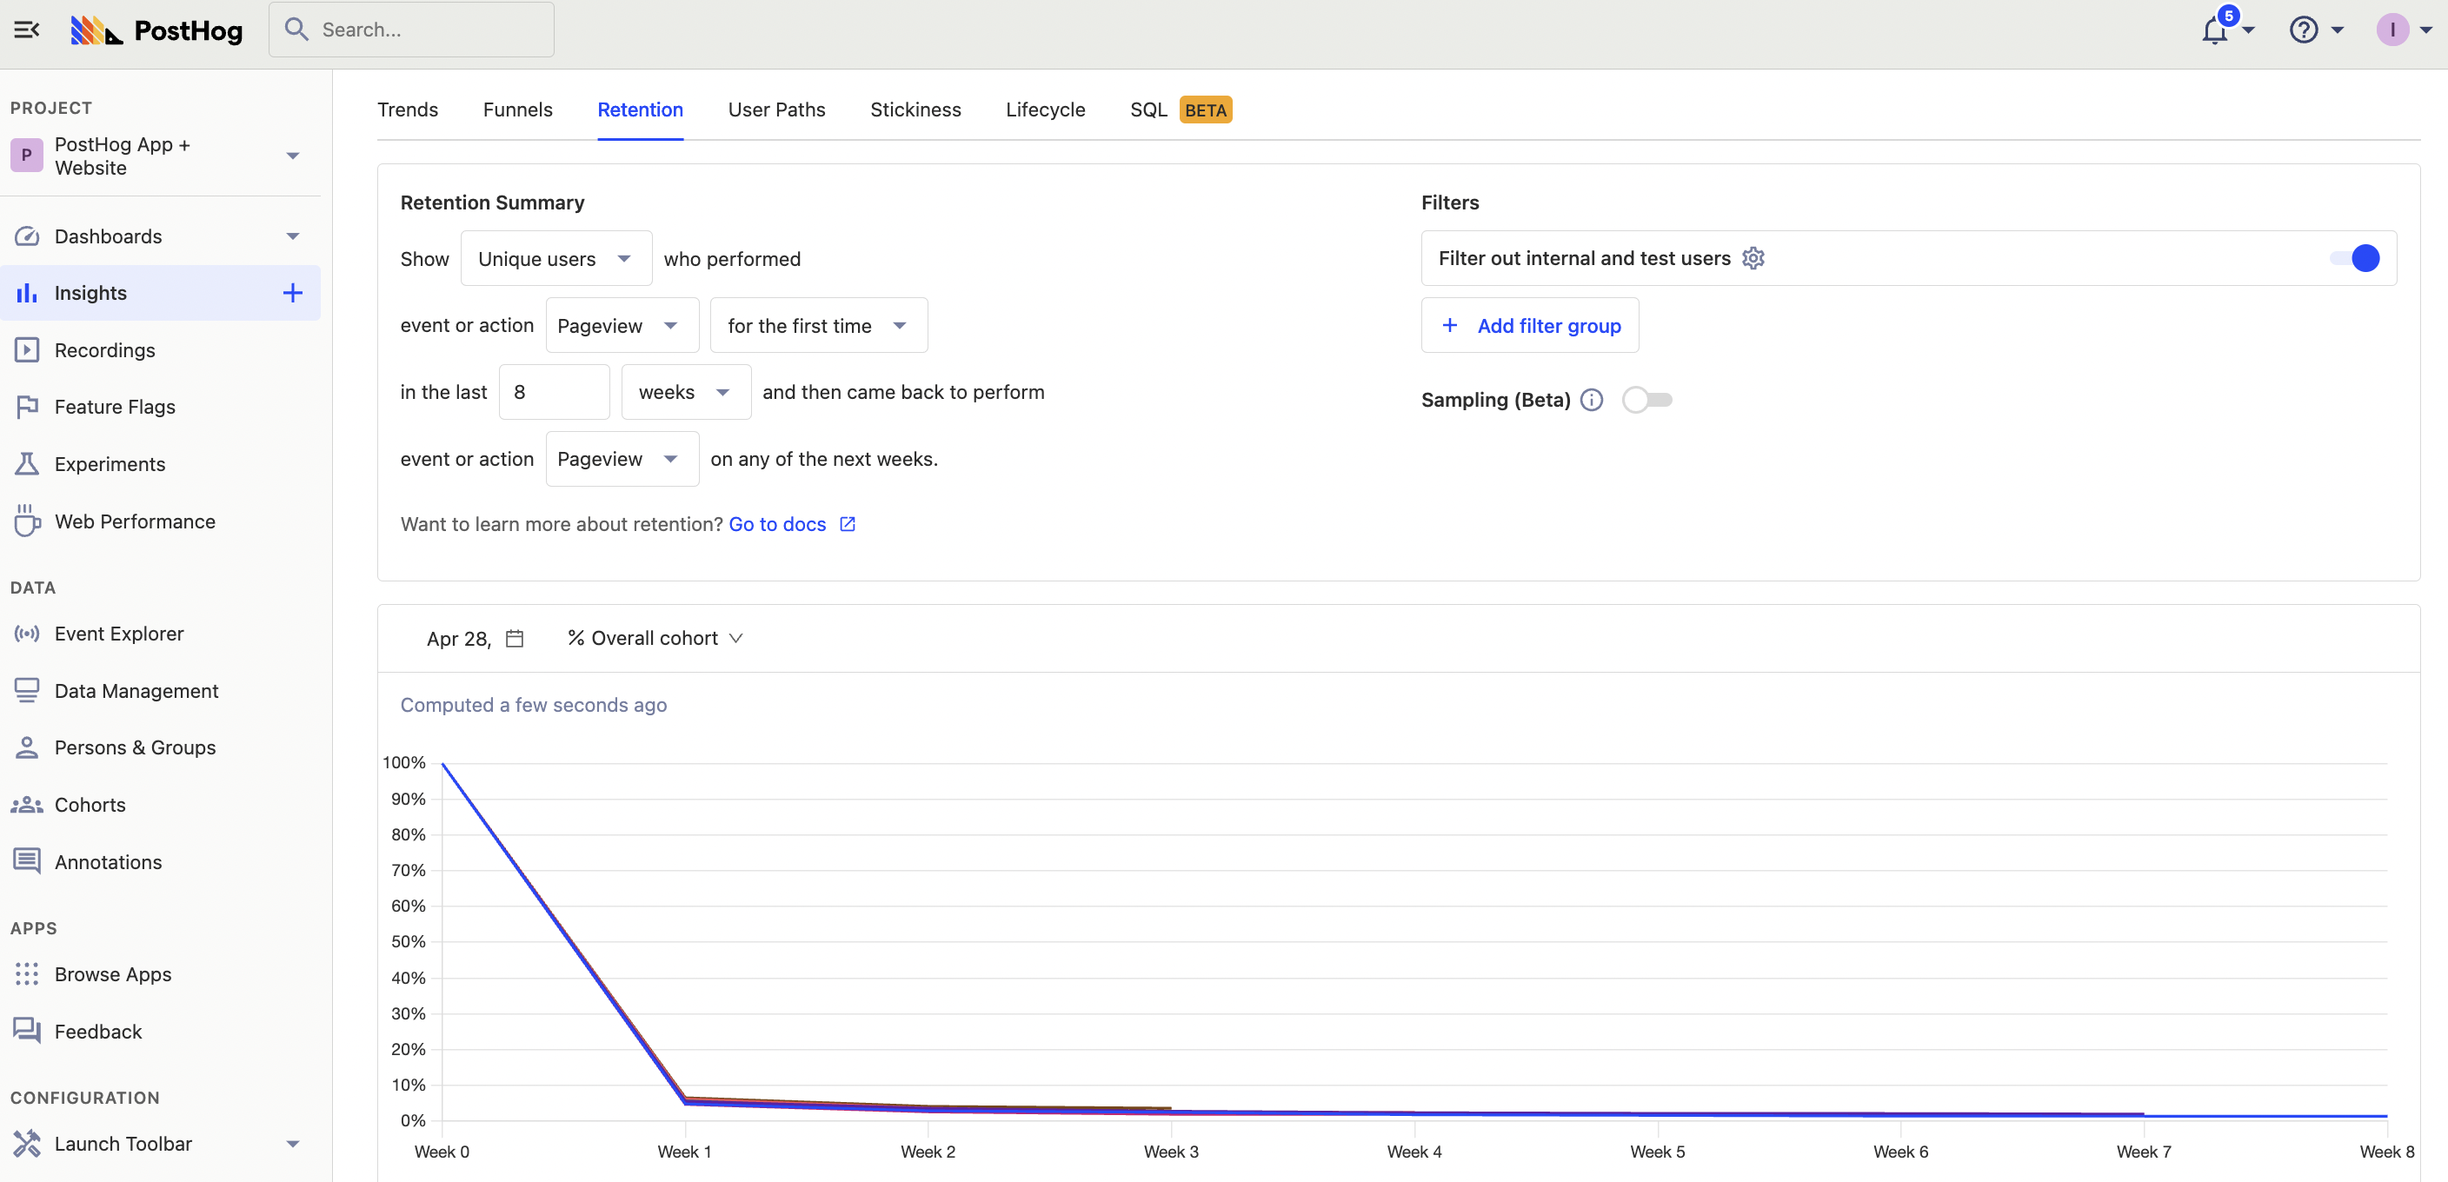This screenshot has height=1182, width=2448.
Task: Expand the % Overall cohort selector
Action: pyautogui.click(x=655, y=639)
